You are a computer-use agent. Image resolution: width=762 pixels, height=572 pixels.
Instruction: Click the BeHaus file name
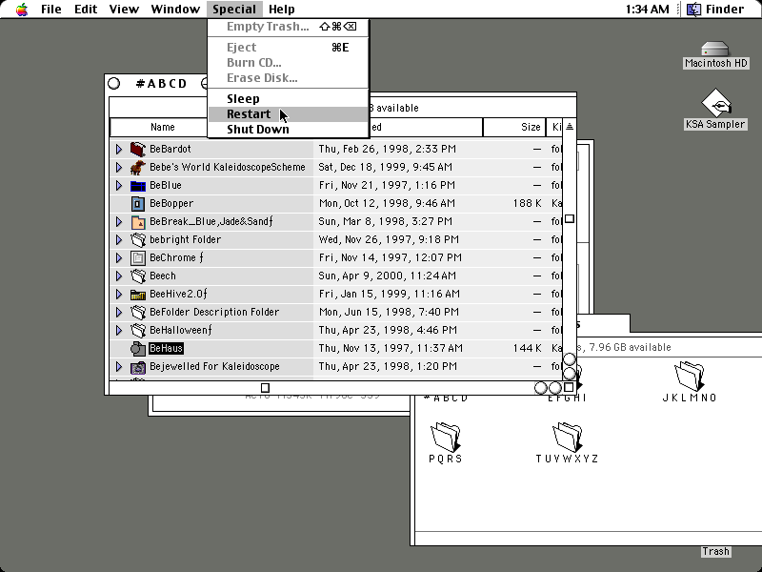click(166, 348)
